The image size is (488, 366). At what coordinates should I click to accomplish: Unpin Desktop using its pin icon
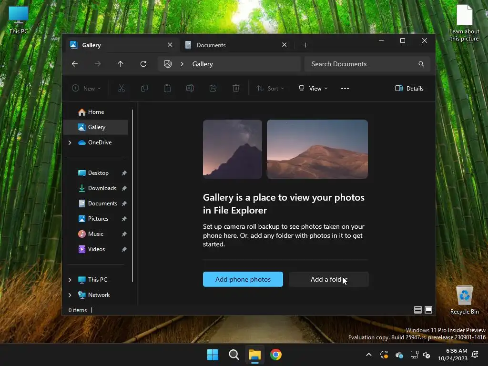click(x=124, y=173)
